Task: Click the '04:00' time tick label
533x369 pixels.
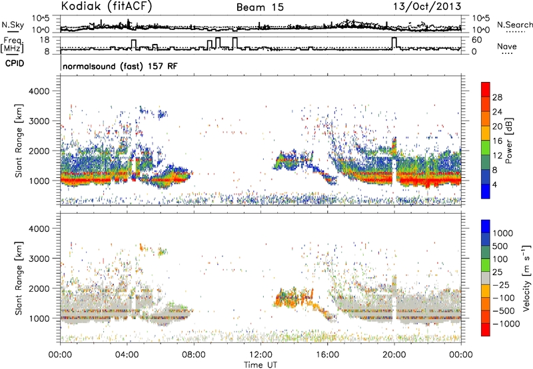Action: pyautogui.click(x=127, y=355)
